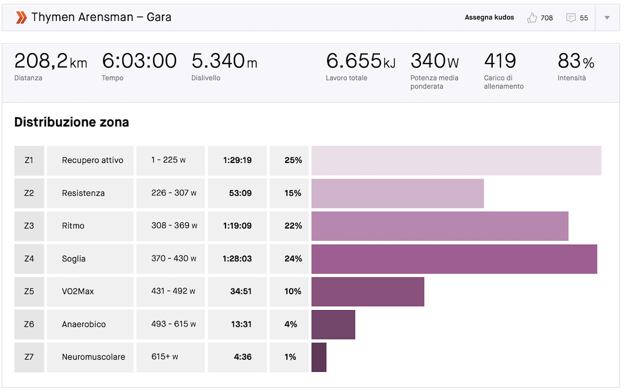Click the Z5 VO2Max bar
This screenshot has width=625, height=392.
tap(368, 292)
